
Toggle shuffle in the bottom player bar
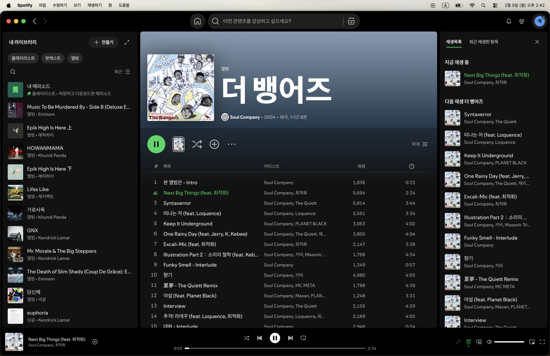point(246,338)
